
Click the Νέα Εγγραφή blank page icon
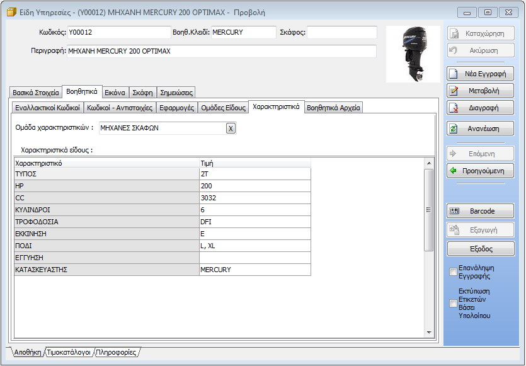pyautogui.click(x=454, y=74)
